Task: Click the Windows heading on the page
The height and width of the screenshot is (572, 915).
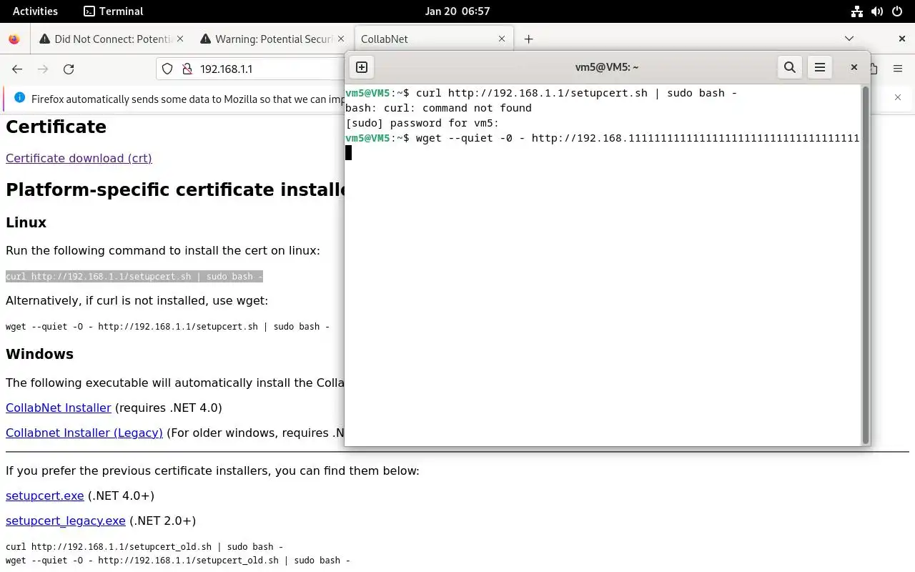Action: point(39,354)
